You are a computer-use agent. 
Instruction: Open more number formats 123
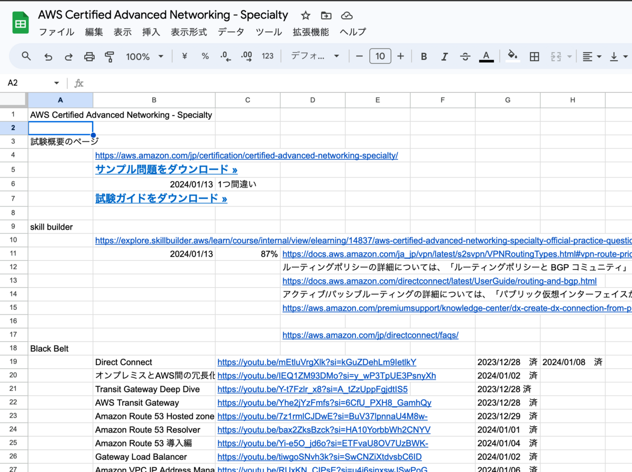pyautogui.click(x=268, y=56)
